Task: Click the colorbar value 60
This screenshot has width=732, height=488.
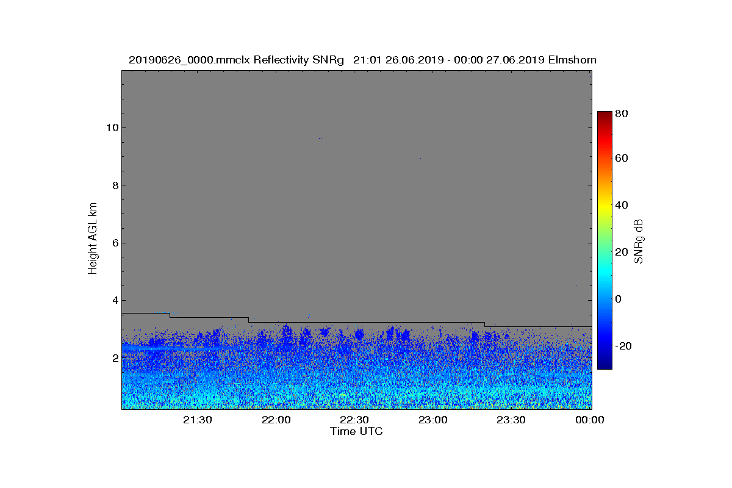Action: (x=622, y=159)
